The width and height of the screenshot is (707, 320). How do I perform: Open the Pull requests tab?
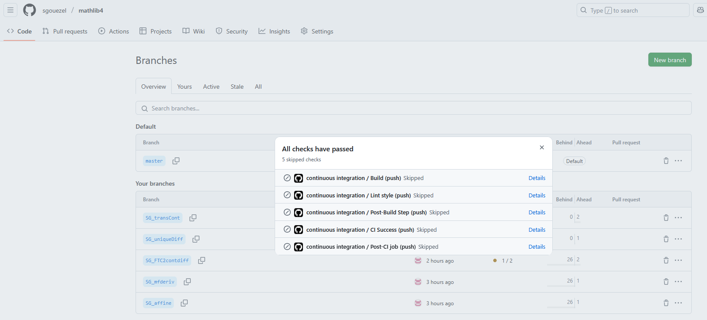point(65,31)
